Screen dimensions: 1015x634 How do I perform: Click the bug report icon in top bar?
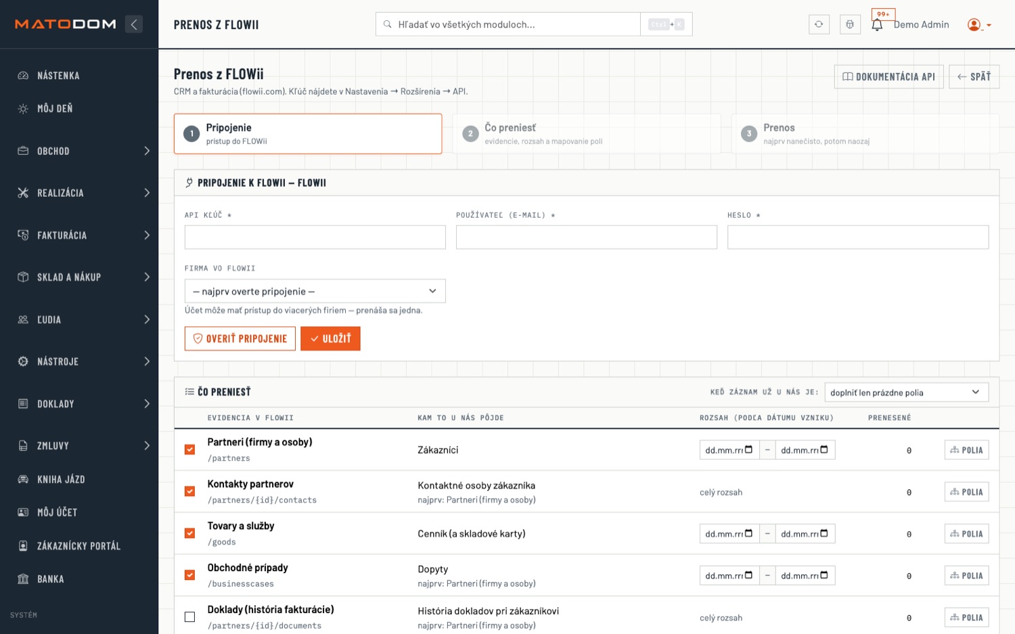pyautogui.click(x=850, y=24)
